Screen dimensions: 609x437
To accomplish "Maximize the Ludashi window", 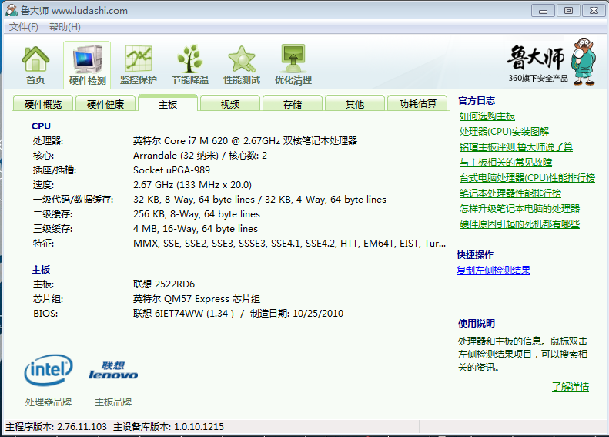I will pos(568,11).
